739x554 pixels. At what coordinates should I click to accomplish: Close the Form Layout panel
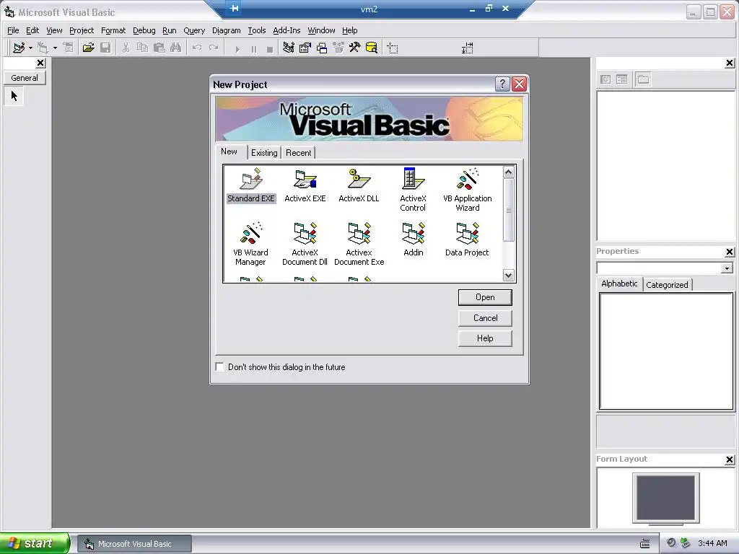(730, 460)
